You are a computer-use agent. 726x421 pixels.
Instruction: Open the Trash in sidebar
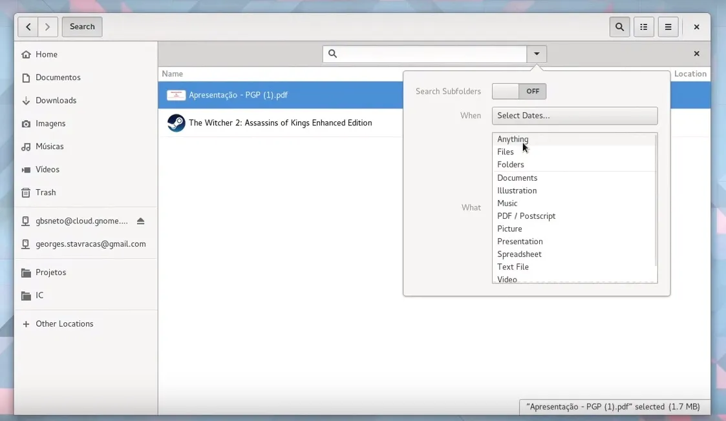click(45, 192)
